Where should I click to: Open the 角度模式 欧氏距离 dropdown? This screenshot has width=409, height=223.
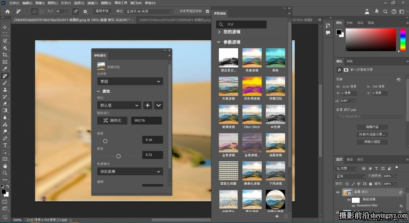click(130, 172)
